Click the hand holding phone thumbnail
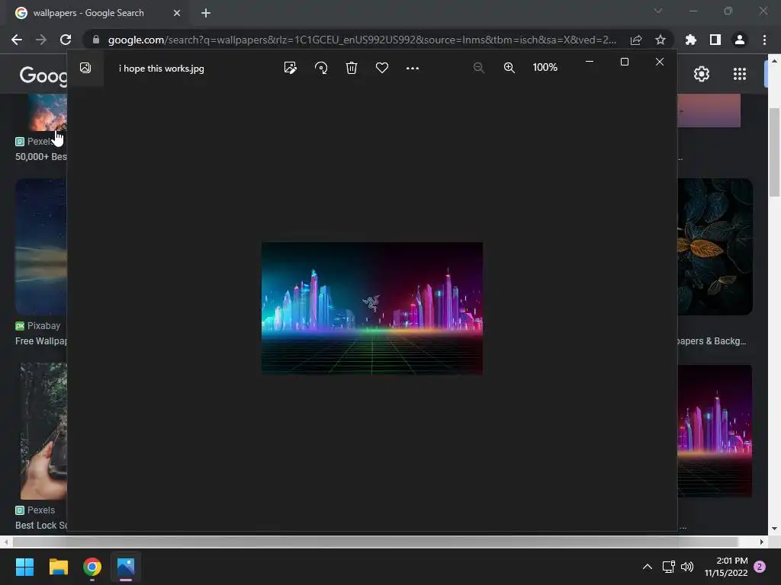The image size is (781, 585). (x=43, y=431)
